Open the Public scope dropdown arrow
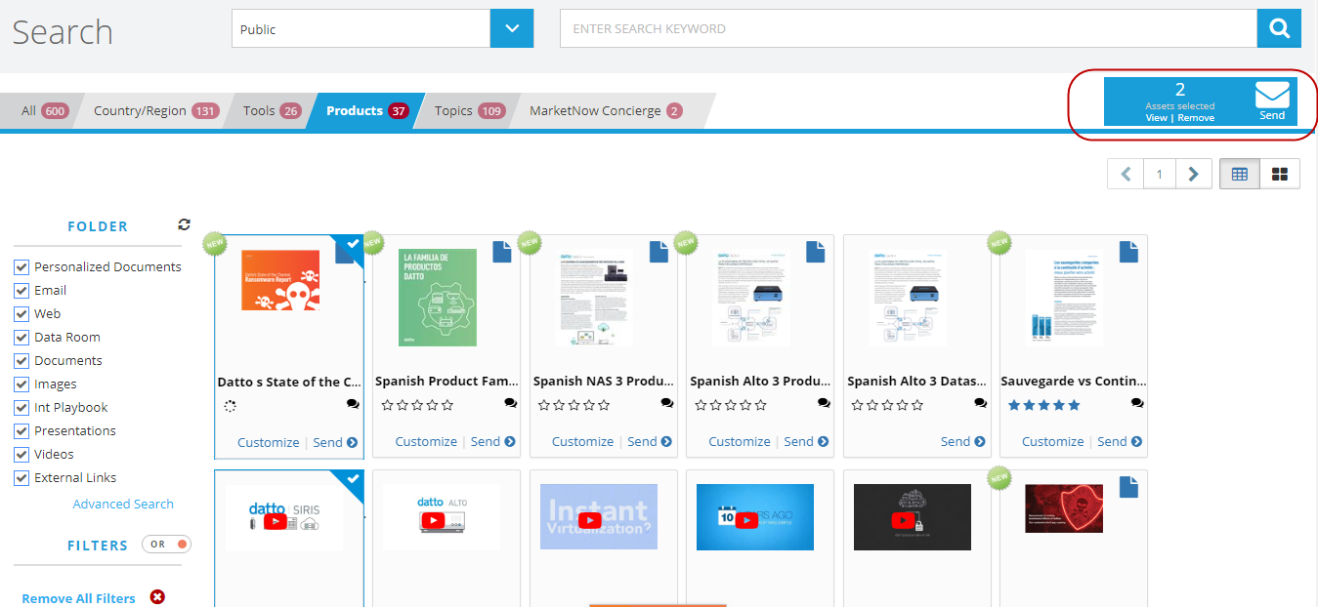The height and width of the screenshot is (607, 1318). click(512, 28)
